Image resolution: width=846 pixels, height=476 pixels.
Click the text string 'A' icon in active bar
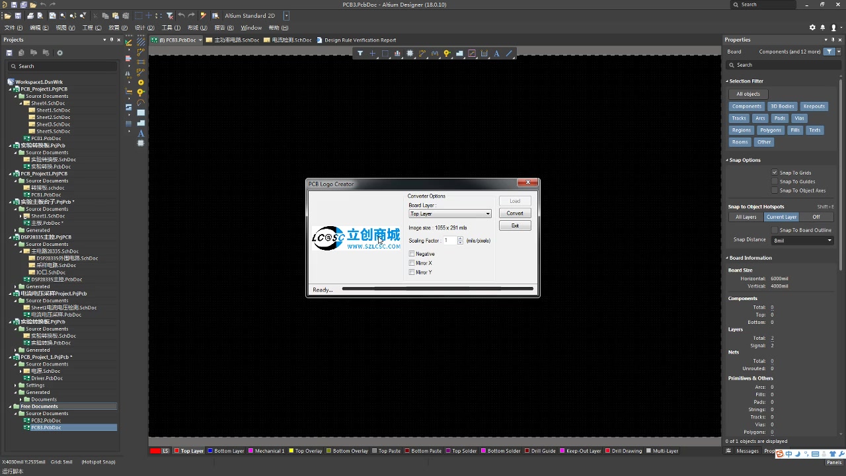pos(496,54)
